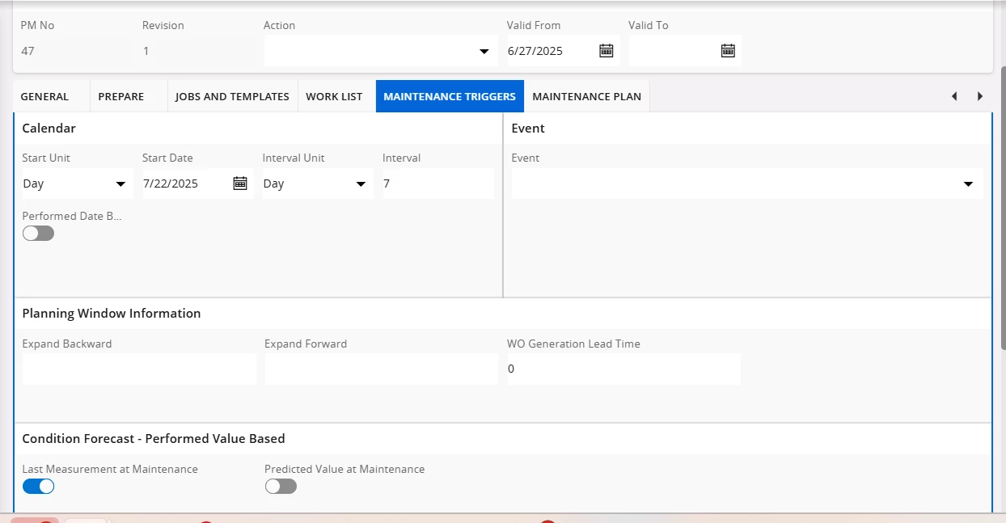Select the Maintenance Triggers tab
Screen dimensions: 1006x523
tap(450, 96)
